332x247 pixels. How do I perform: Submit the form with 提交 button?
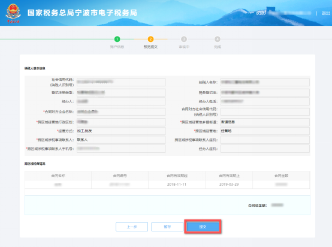[x=203, y=227]
